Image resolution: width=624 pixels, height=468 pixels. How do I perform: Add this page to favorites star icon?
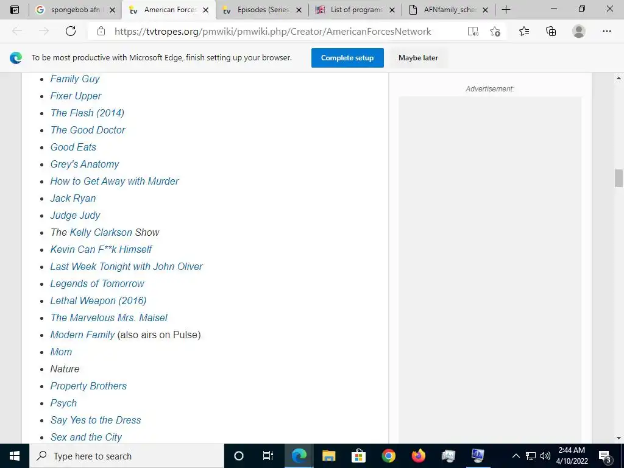495,31
